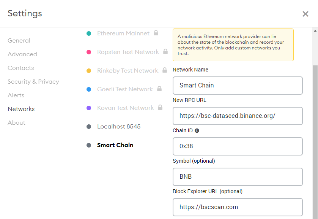Open the Advanced settings section
The width and height of the screenshot is (318, 219).
click(x=22, y=54)
